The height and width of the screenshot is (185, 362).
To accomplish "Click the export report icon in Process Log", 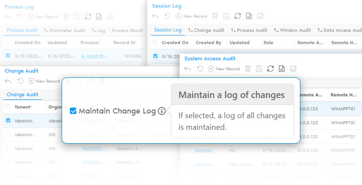I will [x=99, y=17].
